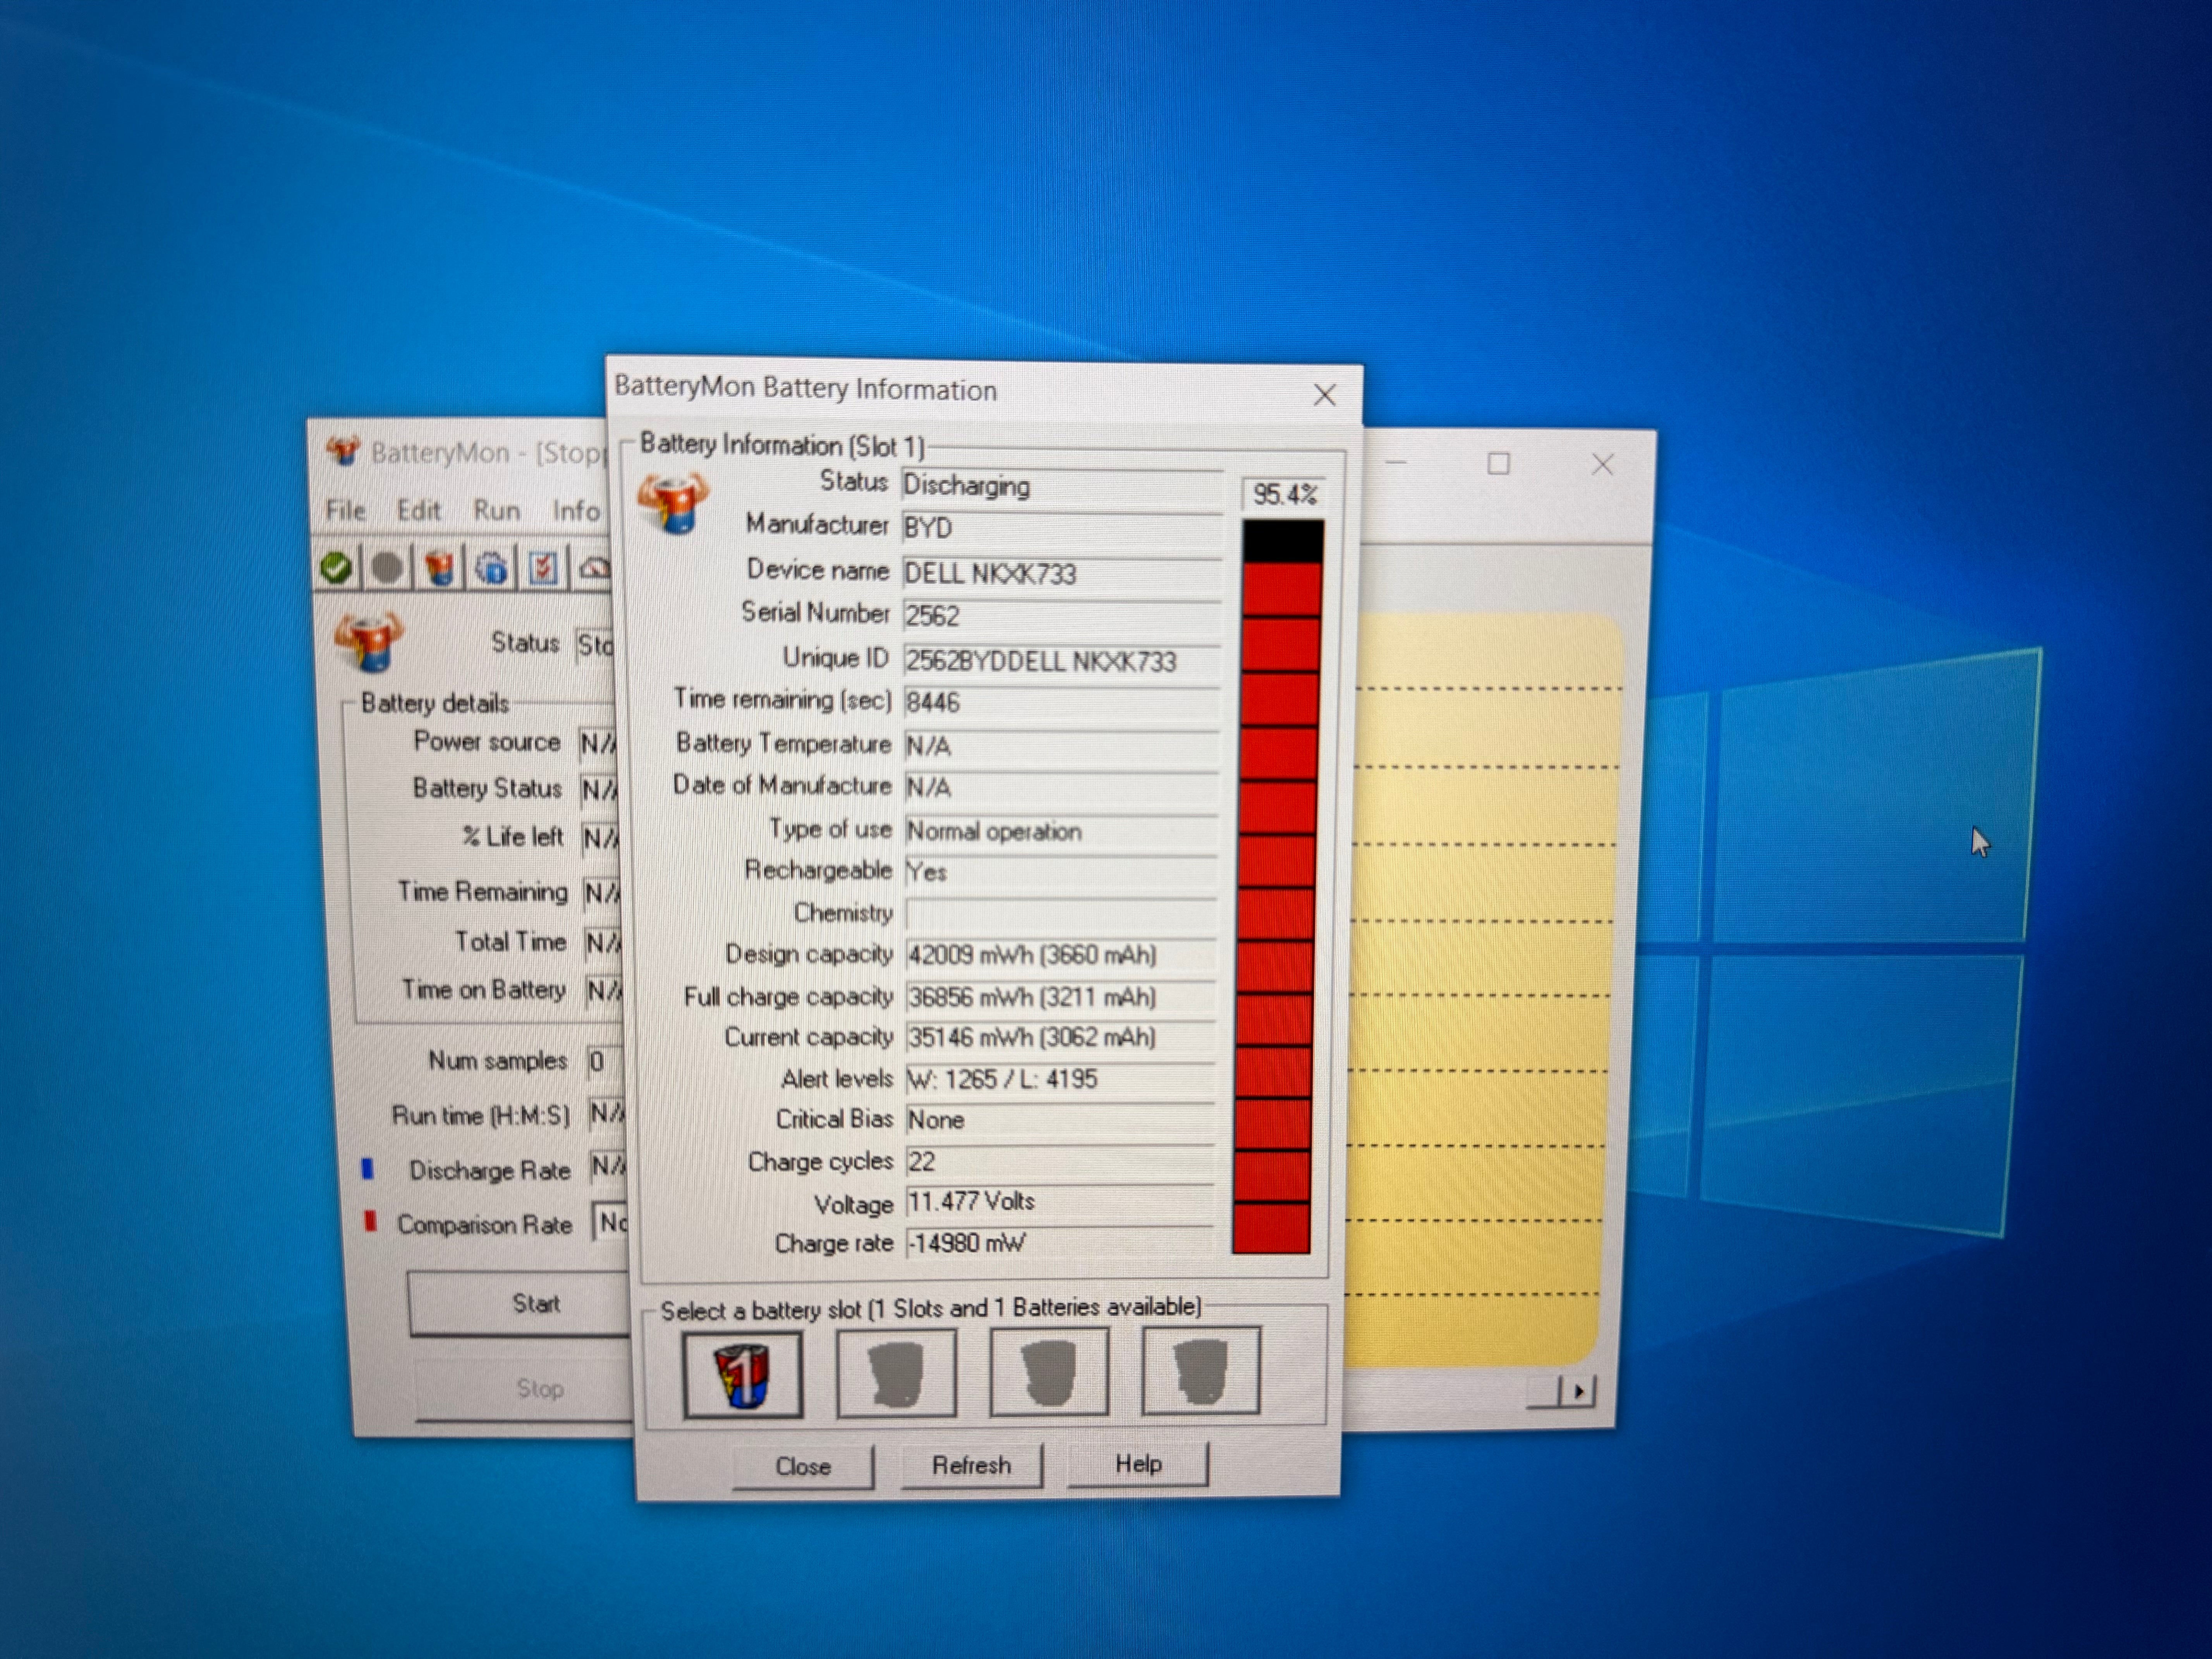Click the Design capacity value 42009 mWh
Image resolution: width=2212 pixels, height=1659 pixels.
point(1061,955)
